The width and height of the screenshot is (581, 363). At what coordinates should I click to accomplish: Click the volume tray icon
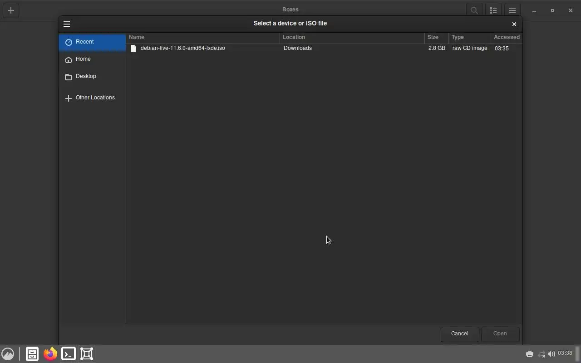pyautogui.click(x=551, y=354)
